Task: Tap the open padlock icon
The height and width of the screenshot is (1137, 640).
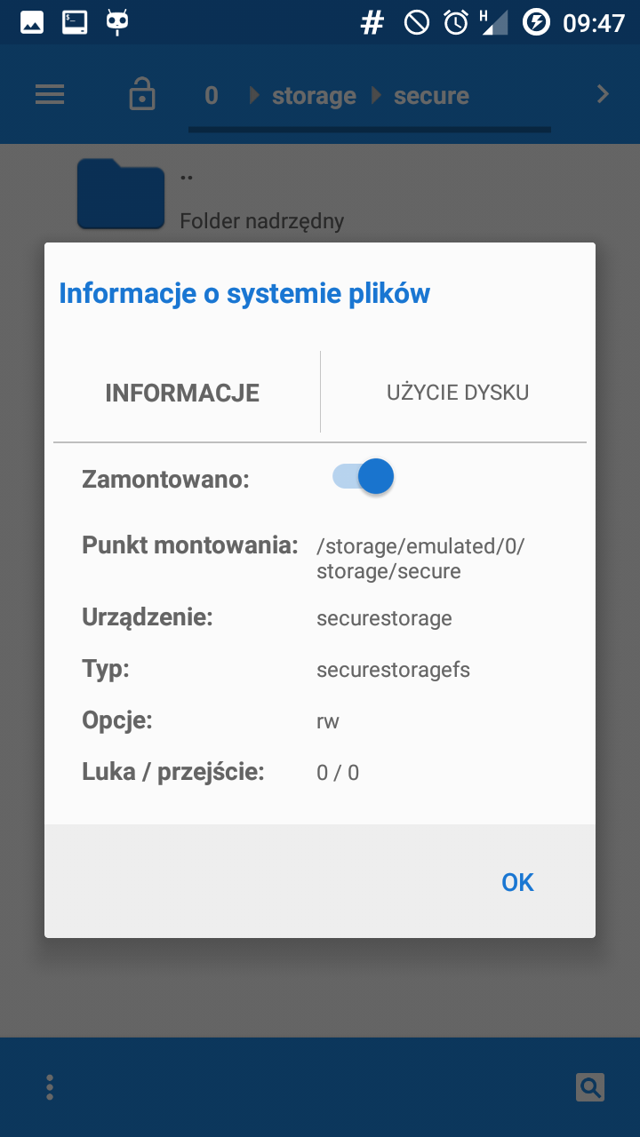Action: 142,94
